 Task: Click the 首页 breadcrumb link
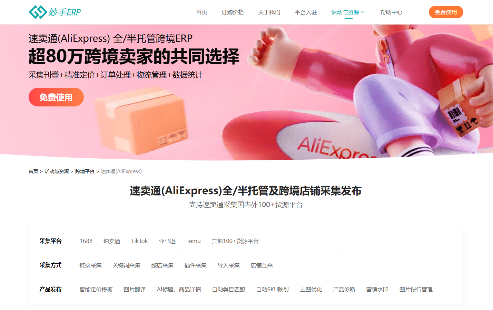(x=33, y=171)
